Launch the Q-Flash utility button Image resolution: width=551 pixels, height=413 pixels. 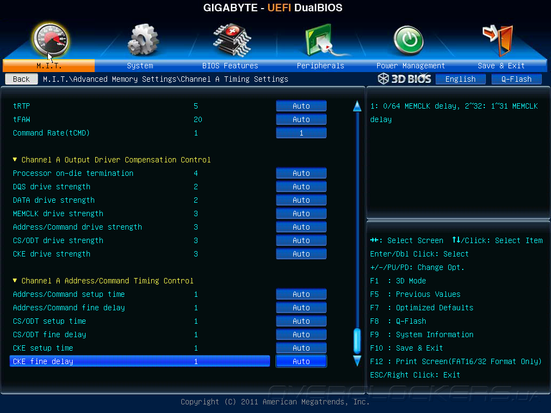tap(516, 79)
